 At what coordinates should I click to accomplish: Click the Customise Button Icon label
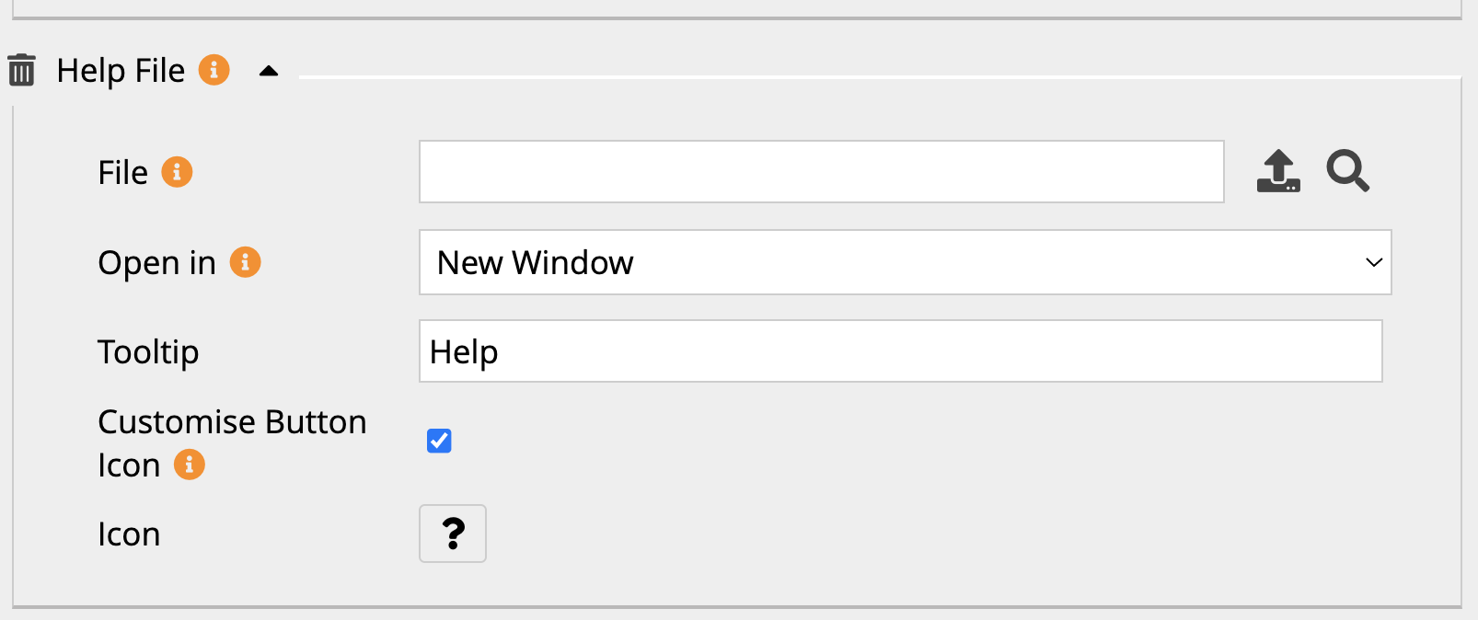coord(232,423)
